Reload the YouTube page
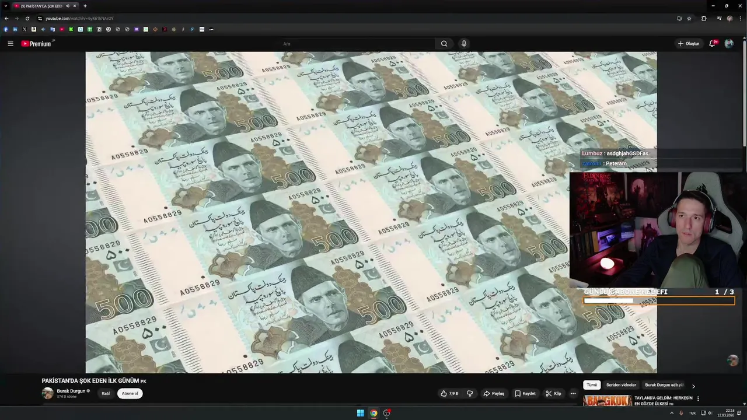Viewport: 747px width, 420px height. point(27,19)
